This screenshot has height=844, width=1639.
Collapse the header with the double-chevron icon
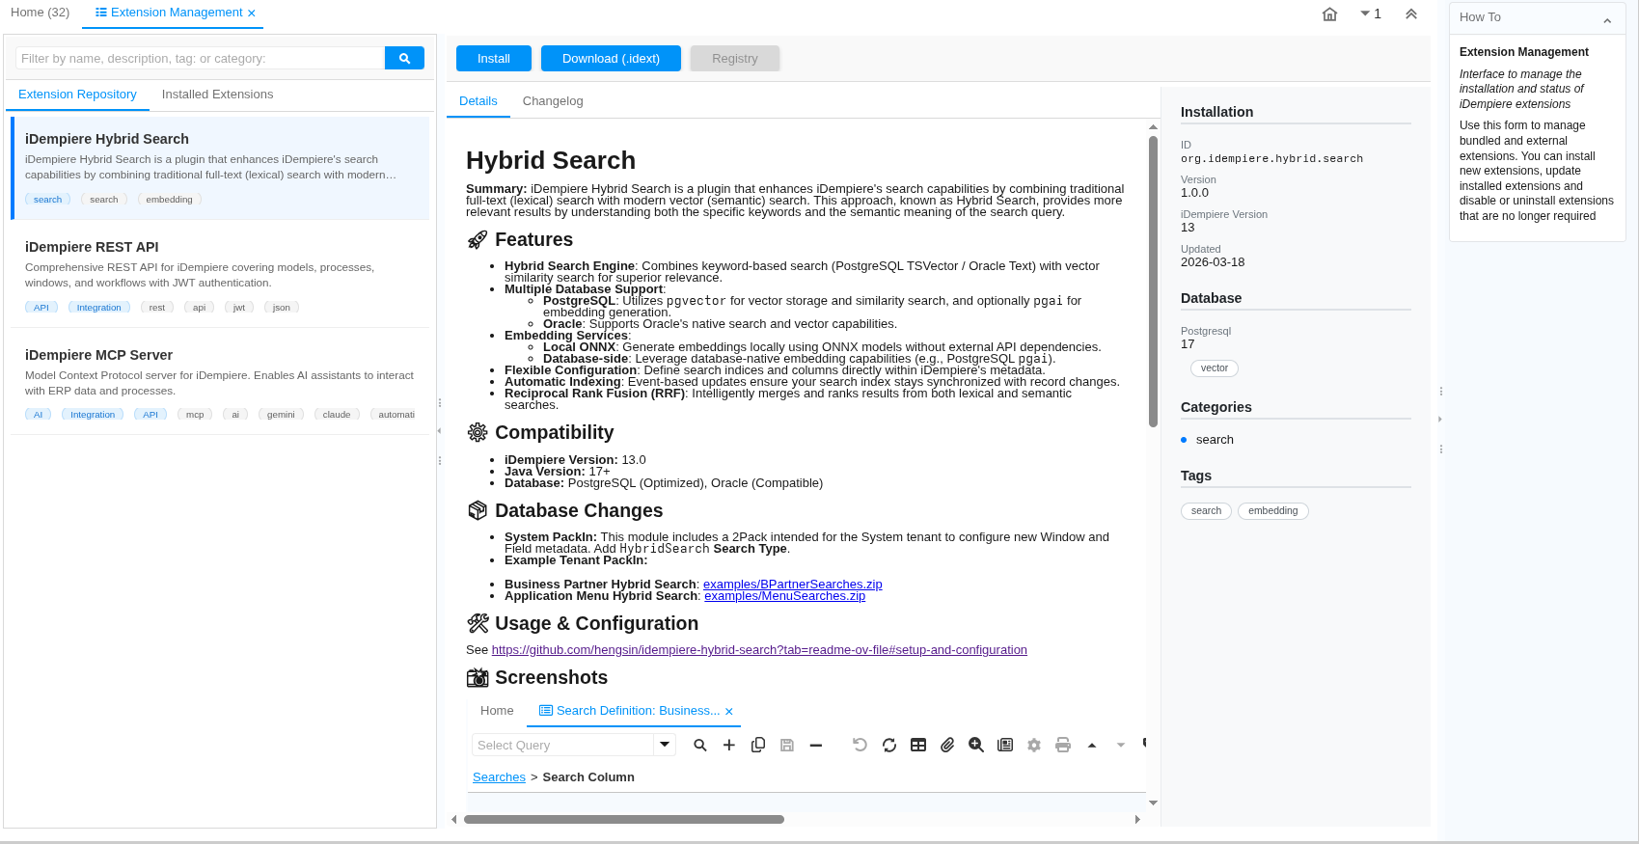[x=1411, y=14]
